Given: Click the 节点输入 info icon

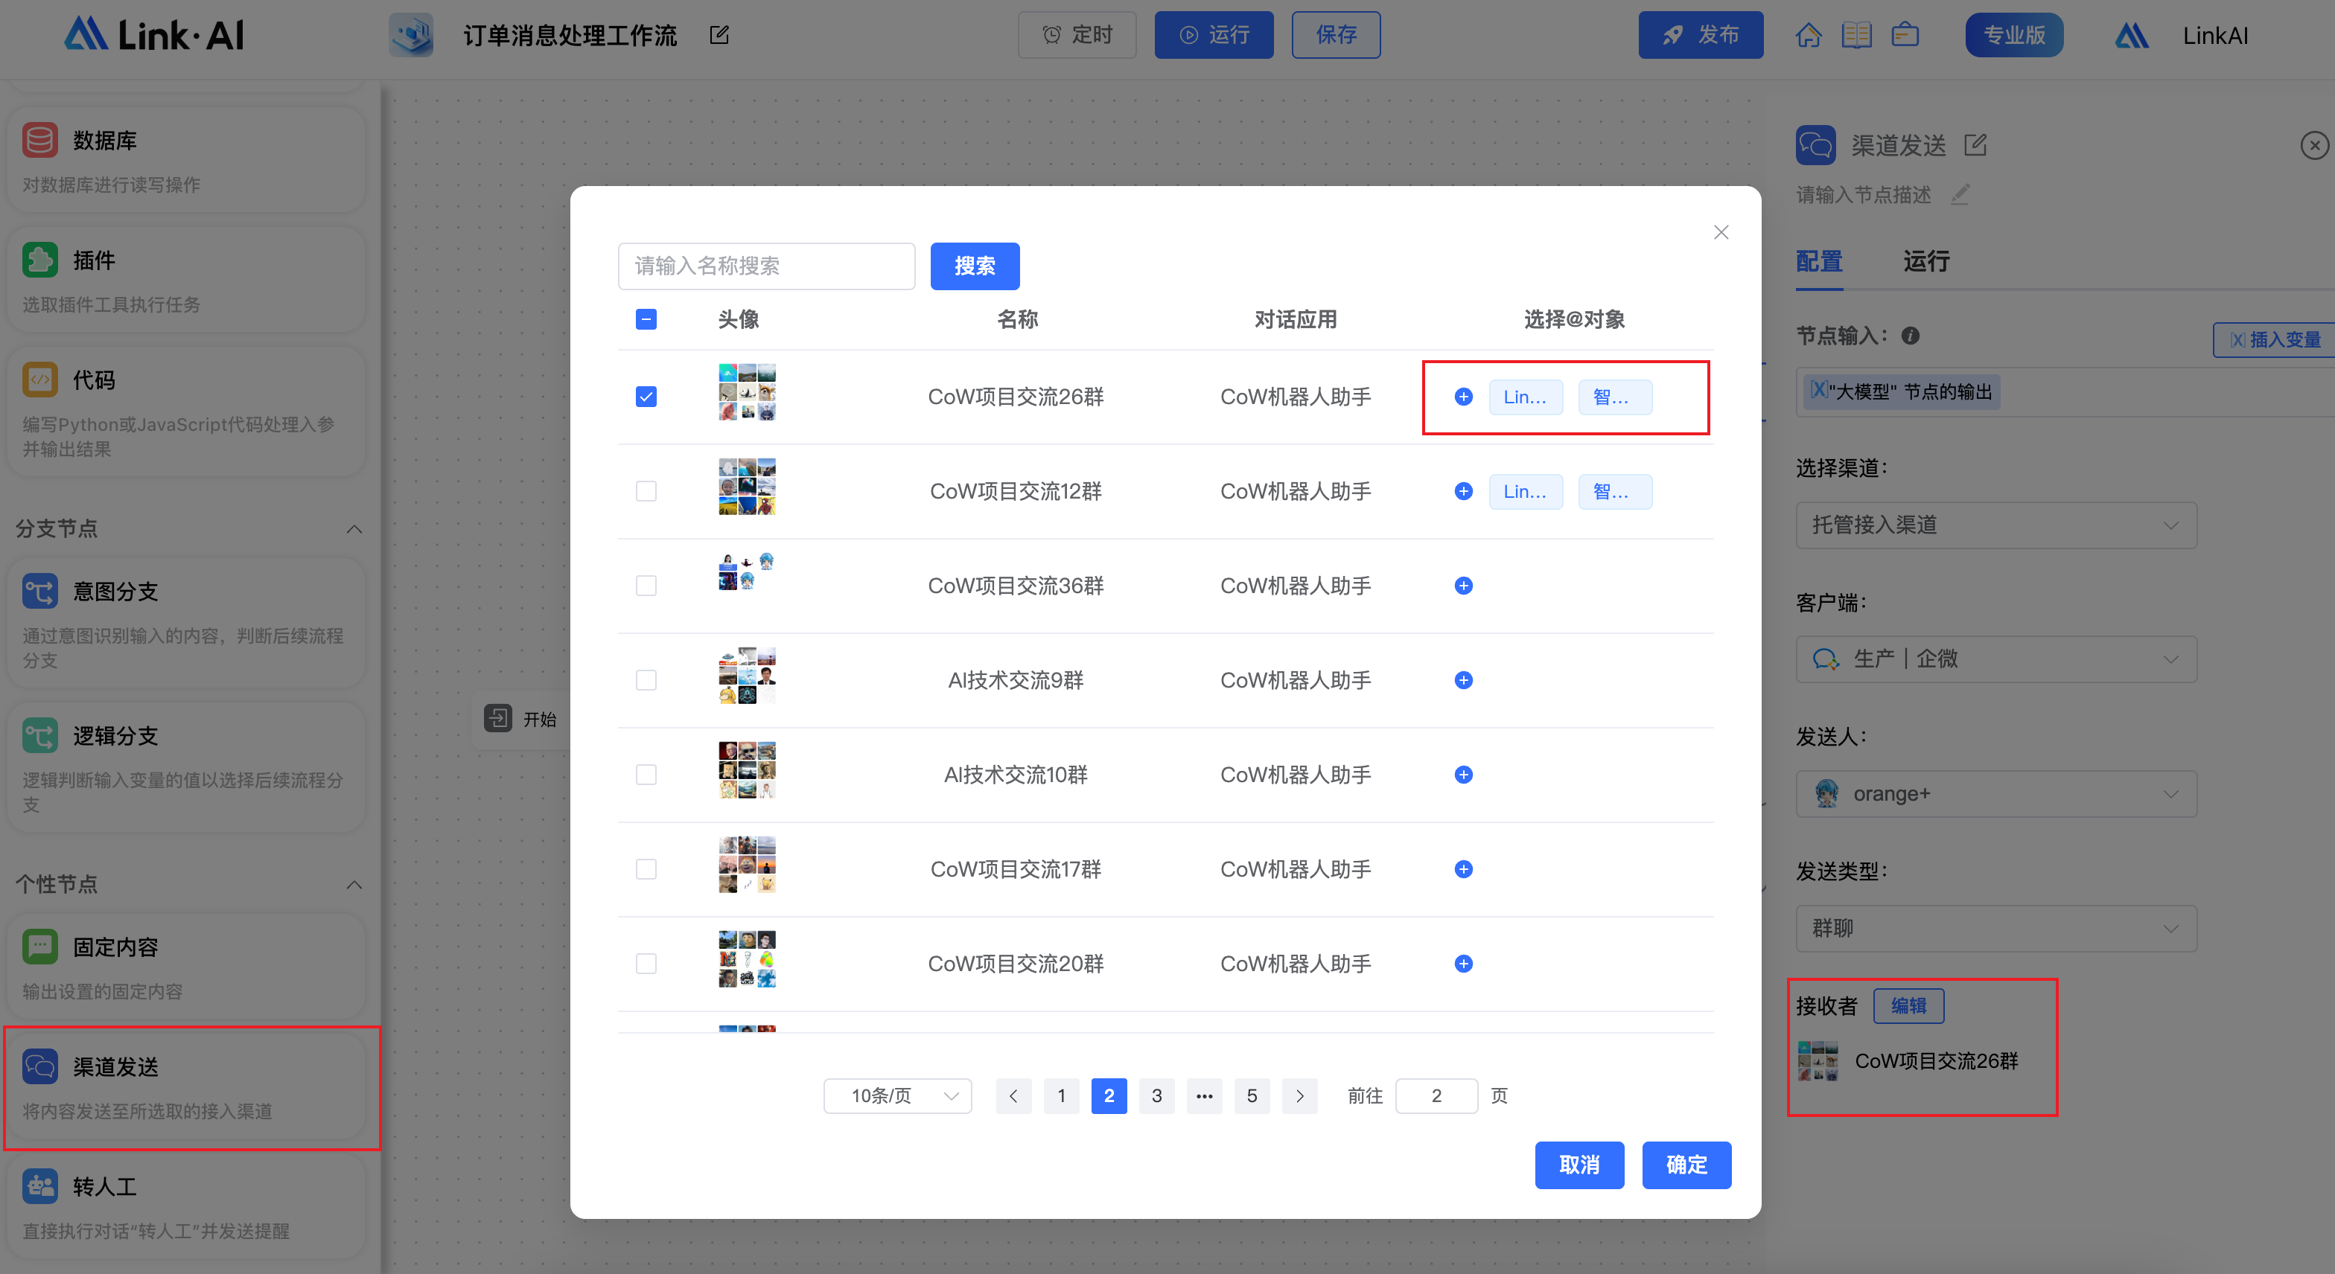Looking at the screenshot, I should coord(1910,336).
